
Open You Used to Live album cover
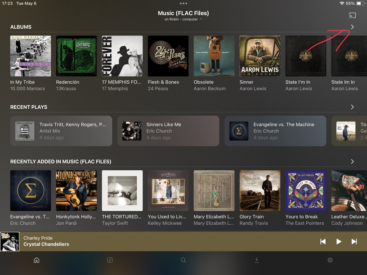(168, 191)
